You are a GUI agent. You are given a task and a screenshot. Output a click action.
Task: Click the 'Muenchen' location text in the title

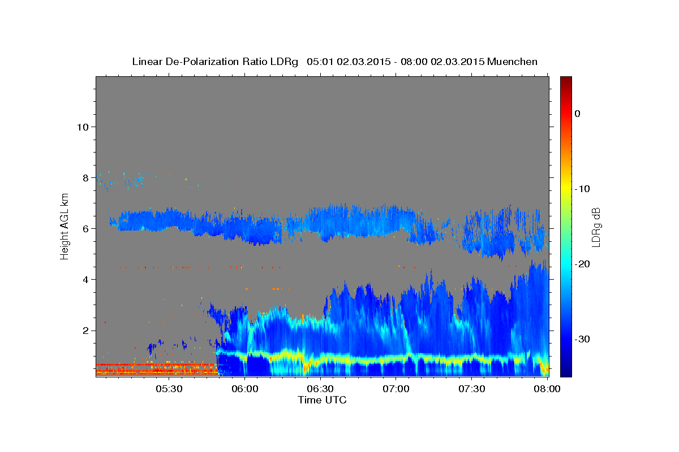(513, 62)
